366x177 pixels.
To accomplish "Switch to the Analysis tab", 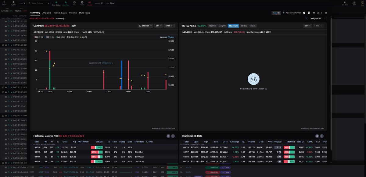I will click(47, 13).
